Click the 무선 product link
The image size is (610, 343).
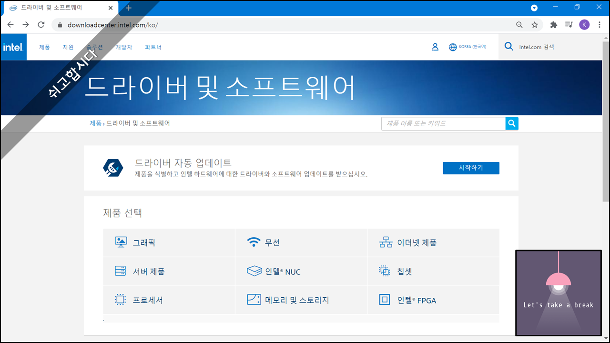273,242
